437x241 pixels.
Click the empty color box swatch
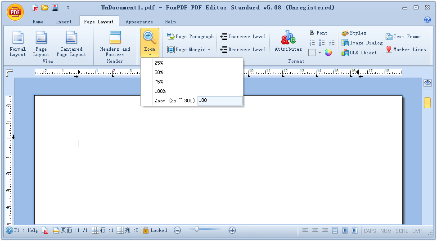(312, 53)
